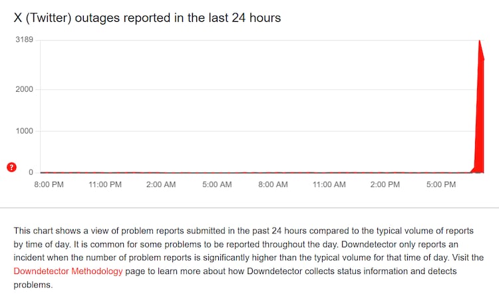Click the 2:00 PM time axis label
This screenshot has width=499, height=294.
click(x=385, y=184)
